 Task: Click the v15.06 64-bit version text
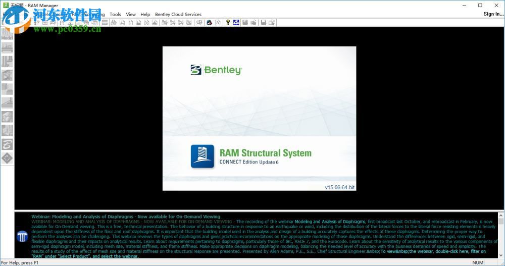pos(339,187)
